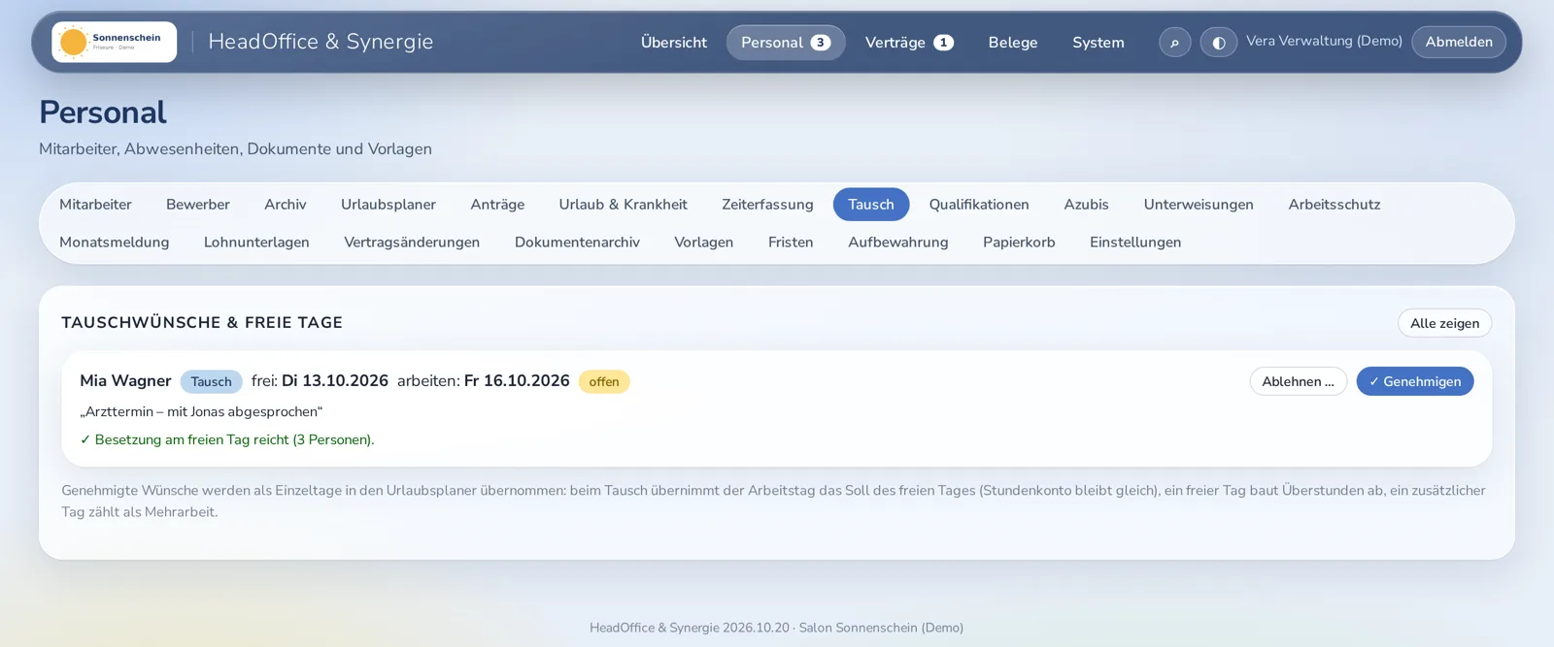Click the Abmelden button
This screenshot has width=1554, height=647.
[1459, 42]
